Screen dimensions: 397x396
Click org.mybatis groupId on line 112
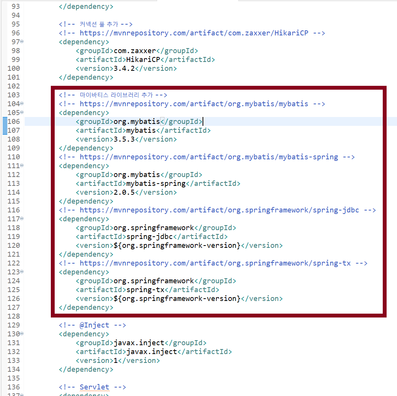click(137, 175)
